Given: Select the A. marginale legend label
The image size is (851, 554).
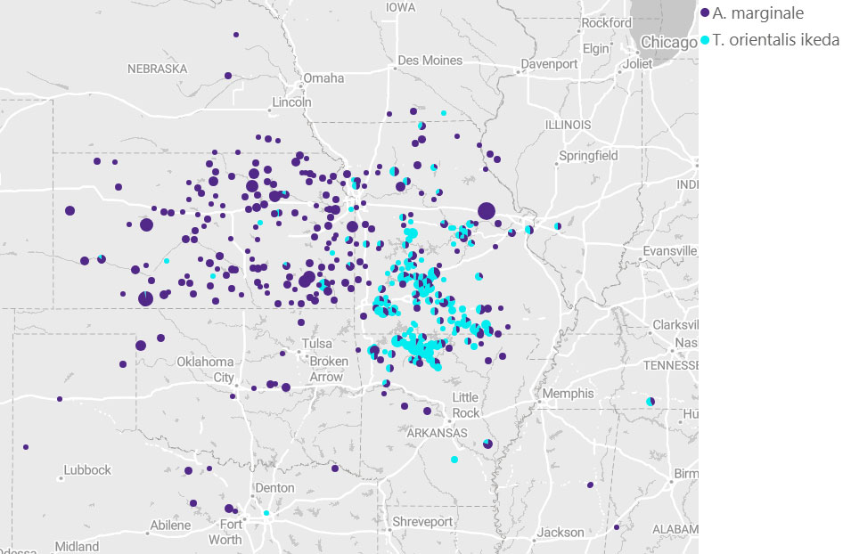Looking at the screenshot, I should point(758,13).
